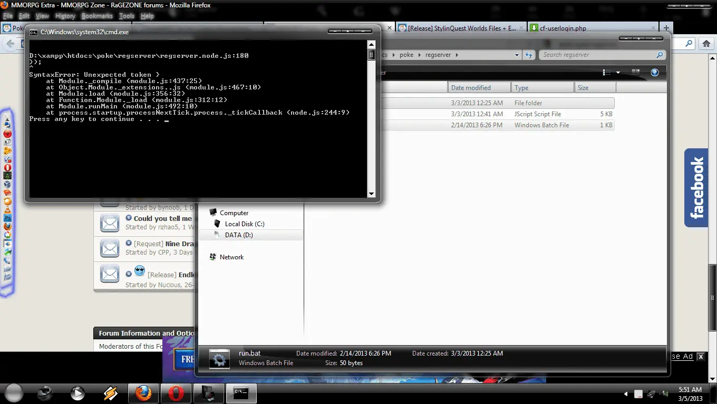Image resolution: width=717 pixels, height=404 pixels.
Task: Expand the regserver breadcrumb arrow
Action: pyautogui.click(x=457, y=55)
